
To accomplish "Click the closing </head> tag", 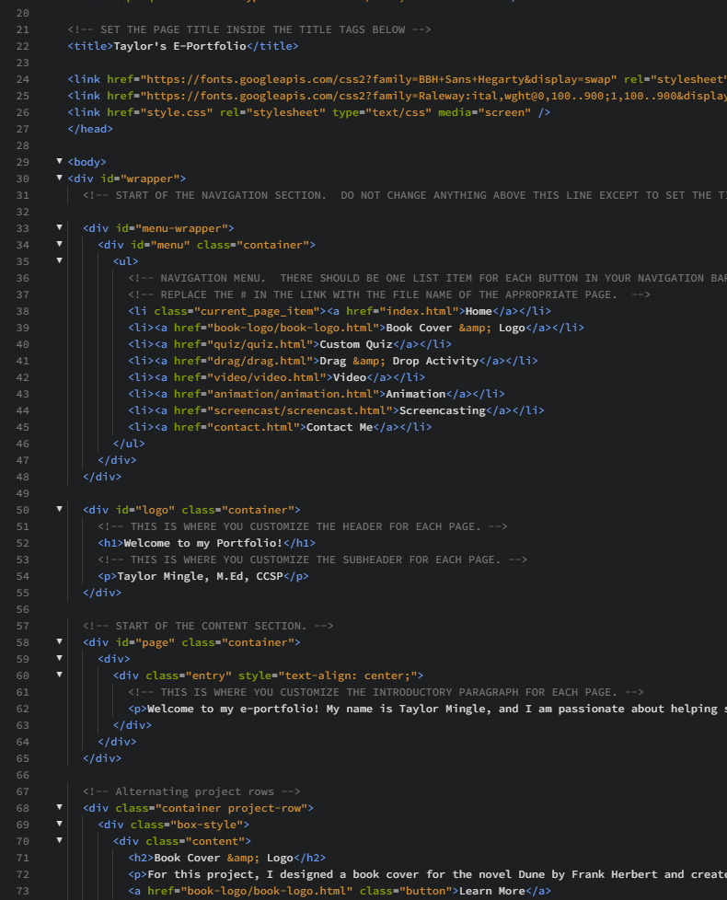I will (x=90, y=129).
